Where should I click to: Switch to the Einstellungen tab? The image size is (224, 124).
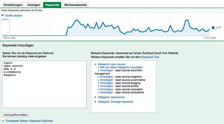pos(13,5)
